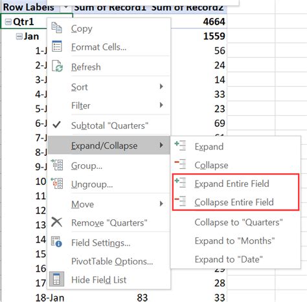
Task: Click the Field Settings icon
Action: click(x=56, y=242)
